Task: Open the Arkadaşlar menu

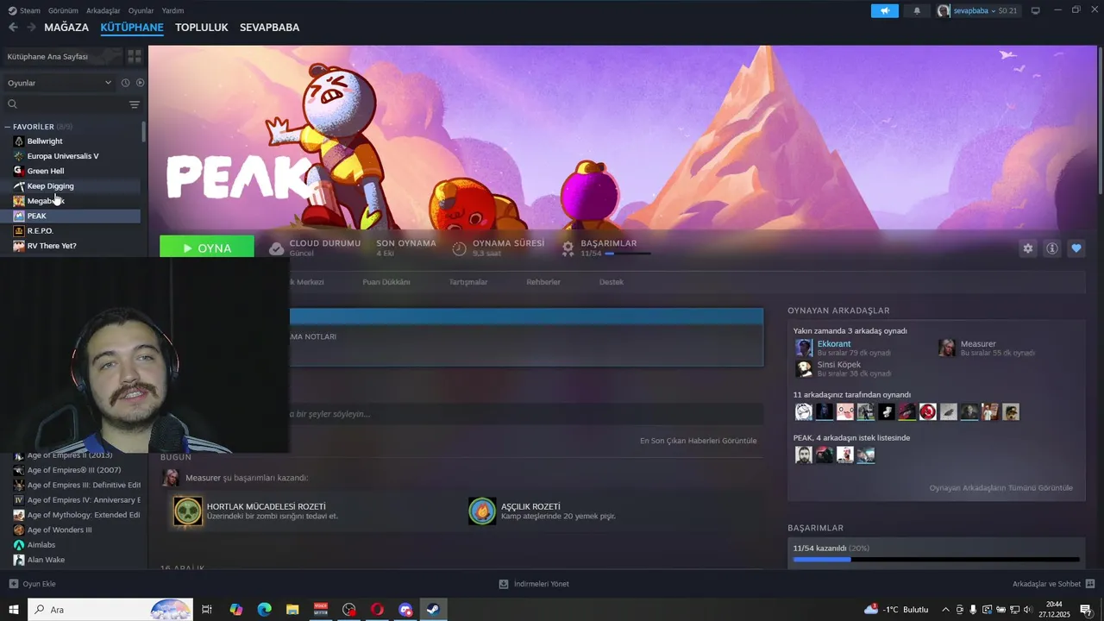Action: pyautogui.click(x=103, y=10)
